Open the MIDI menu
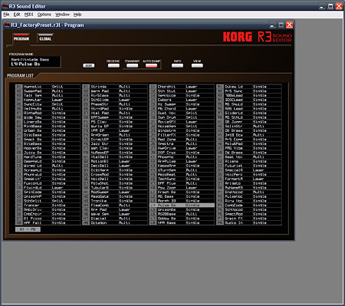Viewport: 345px width, 306px height. click(x=29, y=15)
